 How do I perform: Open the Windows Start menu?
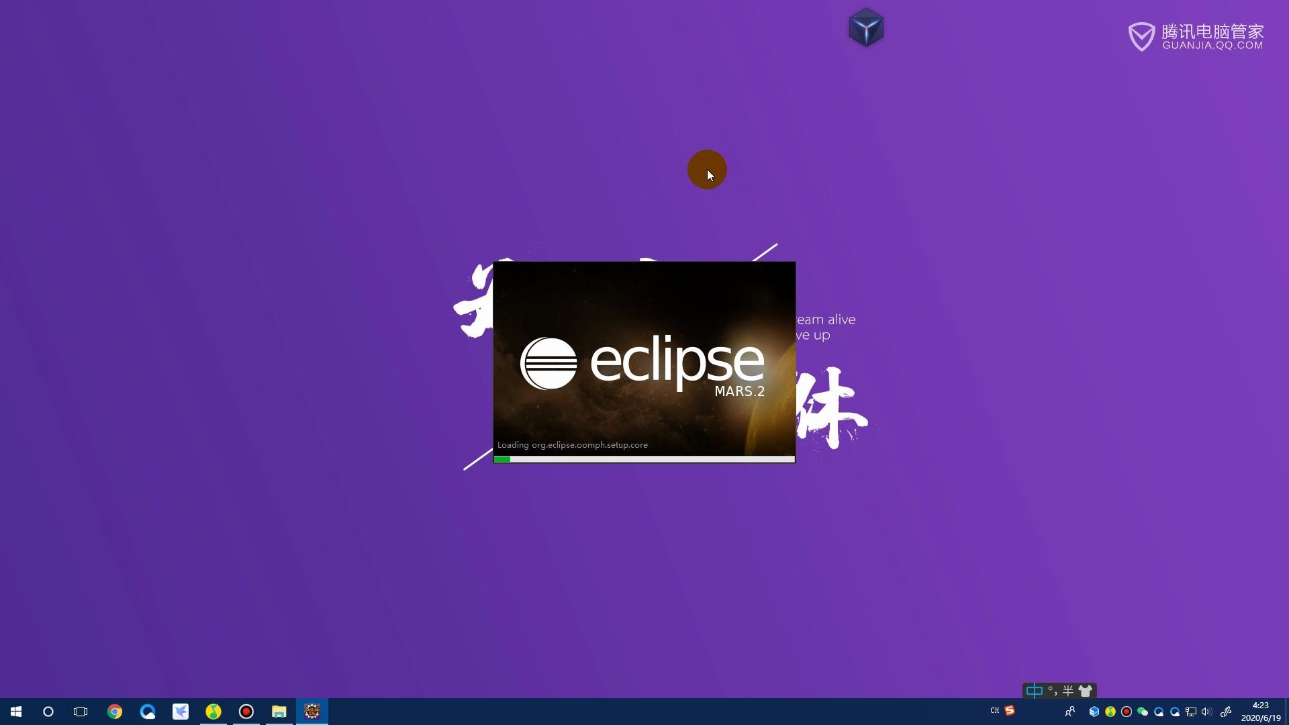click(x=16, y=712)
